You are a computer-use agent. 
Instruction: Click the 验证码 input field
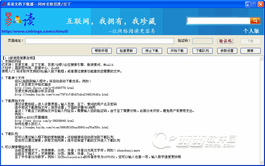click(202, 41)
